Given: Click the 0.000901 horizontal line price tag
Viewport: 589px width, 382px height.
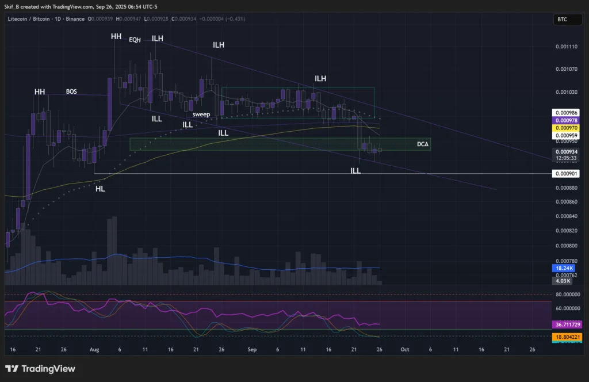Looking at the screenshot, I should tap(566, 174).
